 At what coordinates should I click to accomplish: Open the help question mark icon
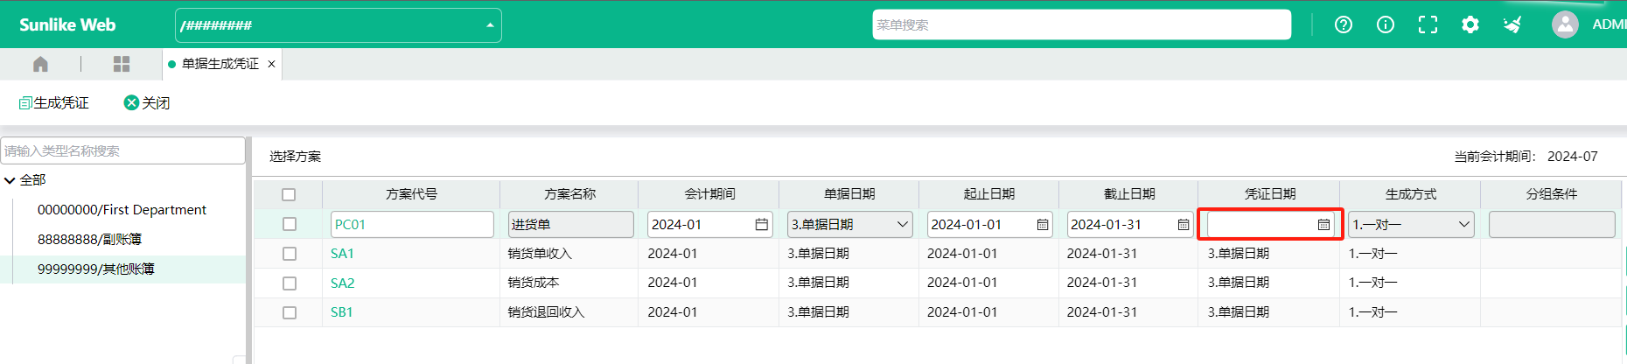click(1344, 24)
